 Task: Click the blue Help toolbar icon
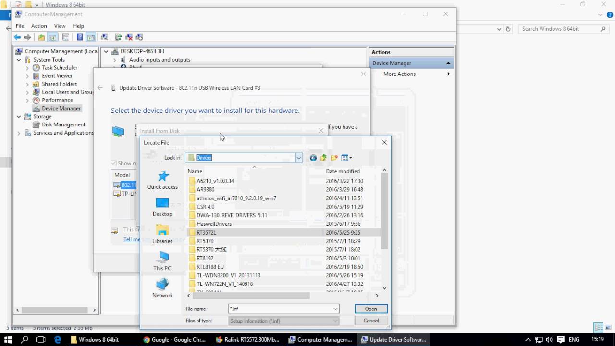pyautogui.click(x=79, y=37)
